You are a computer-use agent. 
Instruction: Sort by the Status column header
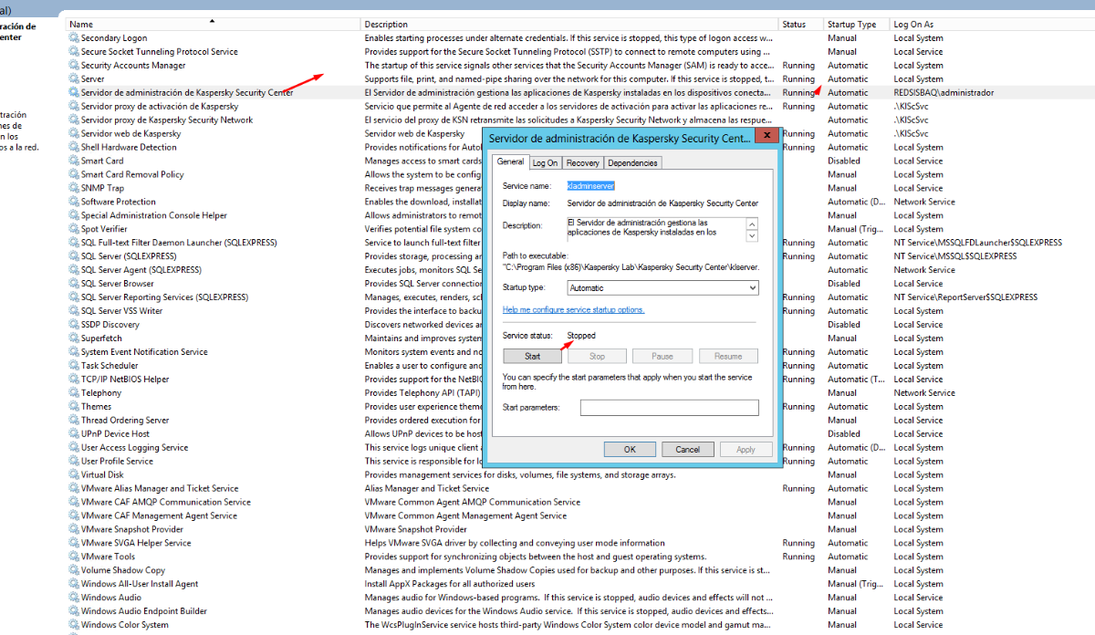click(801, 24)
